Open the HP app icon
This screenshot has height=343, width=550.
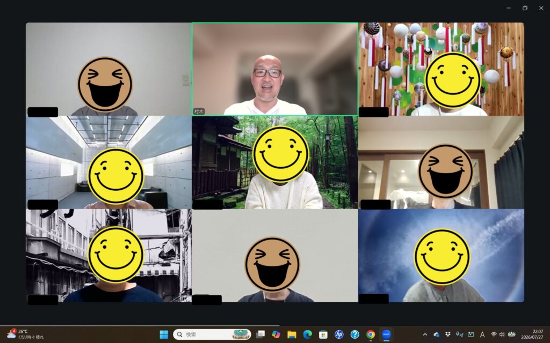pos(339,334)
